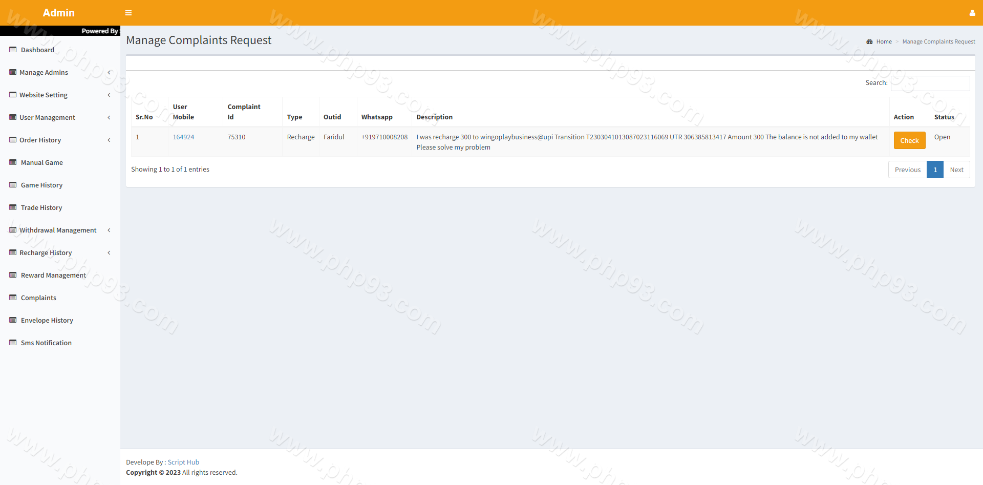Toggle the hamburger sidebar menu icon
This screenshot has height=485, width=983.
pyautogui.click(x=129, y=13)
